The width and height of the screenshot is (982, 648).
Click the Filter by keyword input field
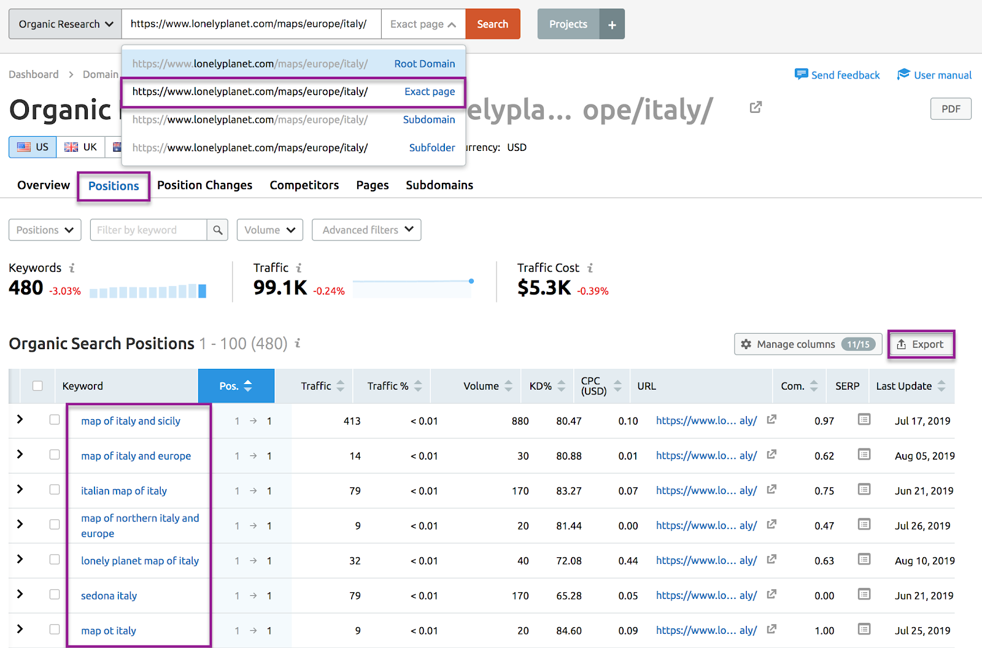click(x=148, y=230)
